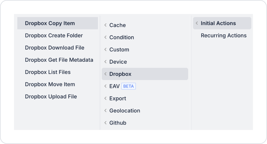Viewport: 267px width, 144px height.
Task: Select Dropbox Copy Item action
Action: click(x=58, y=23)
